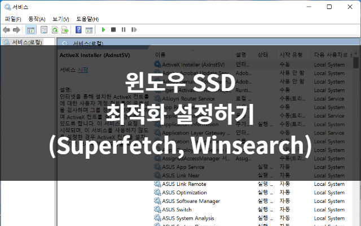Click the Refresh toolbar icon
Screen dimensions: 361x226
point(55,30)
